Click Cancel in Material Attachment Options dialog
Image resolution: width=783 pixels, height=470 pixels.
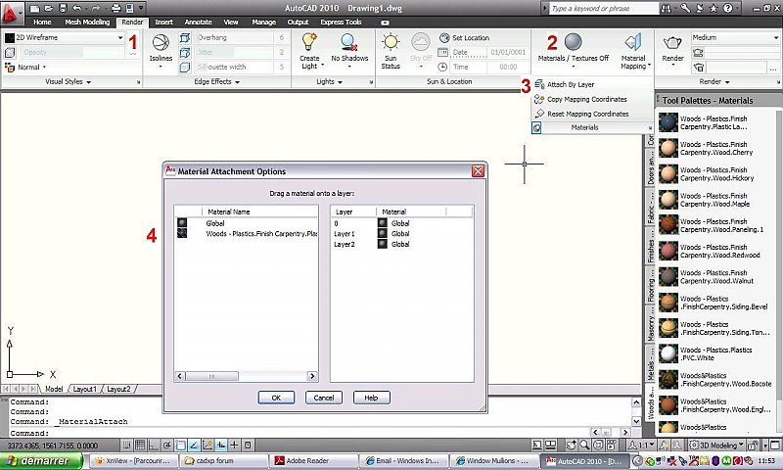pos(324,398)
